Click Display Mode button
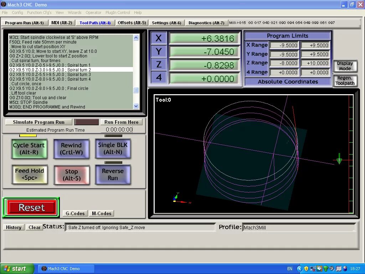The image size is (365, 274). [345, 66]
